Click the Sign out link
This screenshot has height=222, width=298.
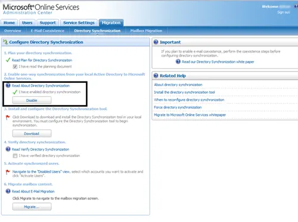[x=284, y=13]
